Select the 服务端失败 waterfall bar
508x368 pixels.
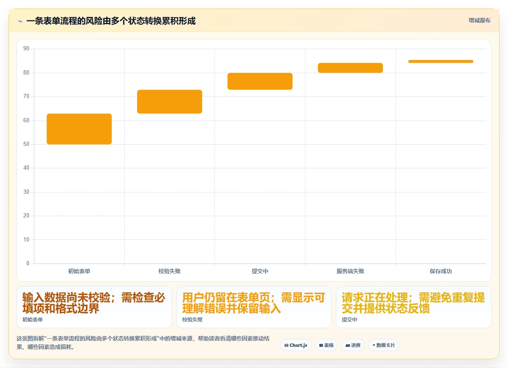click(x=350, y=68)
